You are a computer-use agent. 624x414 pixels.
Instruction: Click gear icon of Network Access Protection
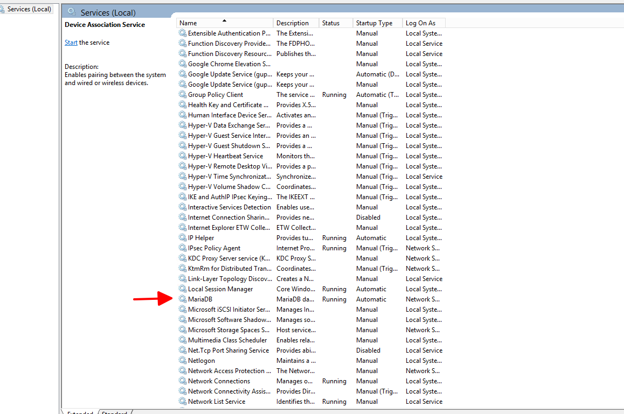182,370
